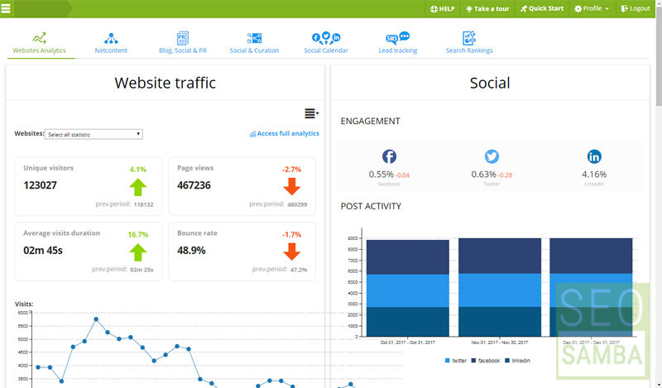Click the Nov 2017 post activity bar
Viewport: 662px width, 388px height.
click(x=500, y=287)
